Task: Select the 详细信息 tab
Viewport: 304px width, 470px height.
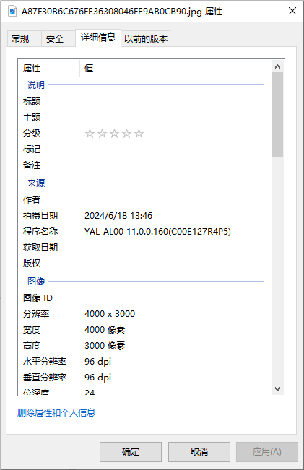Action: tap(98, 38)
